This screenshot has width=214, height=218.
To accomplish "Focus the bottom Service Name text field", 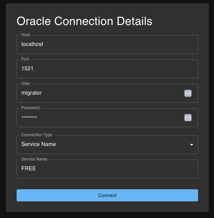I will tap(107, 169).
